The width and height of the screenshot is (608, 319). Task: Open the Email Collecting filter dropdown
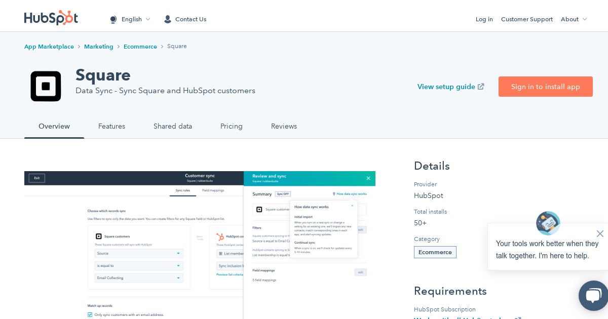(139, 277)
